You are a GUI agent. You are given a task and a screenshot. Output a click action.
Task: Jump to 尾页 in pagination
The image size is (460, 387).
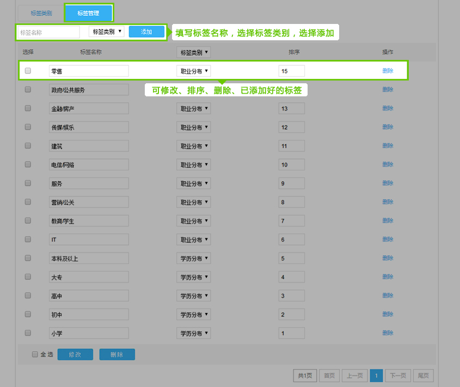pyautogui.click(x=424, y=376)
